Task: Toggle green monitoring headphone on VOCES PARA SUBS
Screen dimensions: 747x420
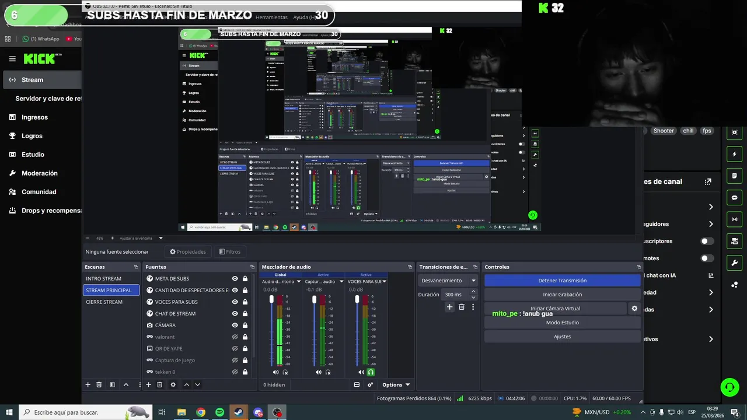Action: click(371, 372)
